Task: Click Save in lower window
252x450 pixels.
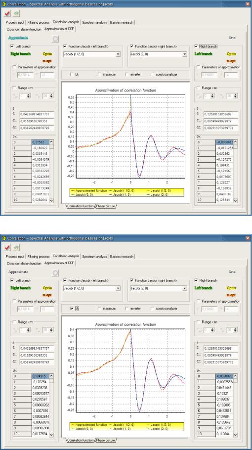Action: tap(232, 272)
